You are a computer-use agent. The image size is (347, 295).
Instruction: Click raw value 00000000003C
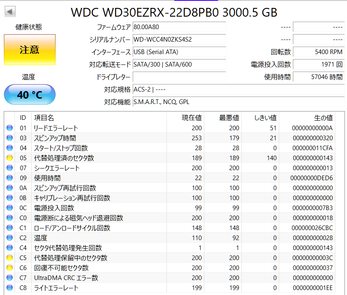(312, 258)
